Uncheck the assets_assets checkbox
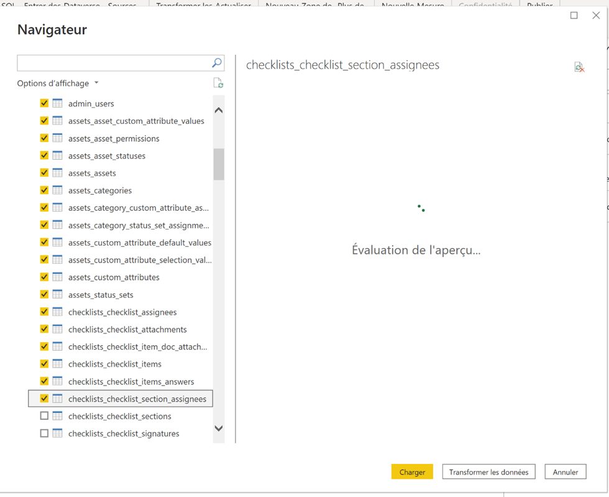Image resolution: width=609 pixels, height=497 pixels. 44,173
